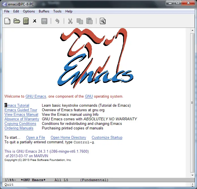Click the text "Control-g"
The height and width of the screenshot is (189, 197).
(x=84, y=142)
